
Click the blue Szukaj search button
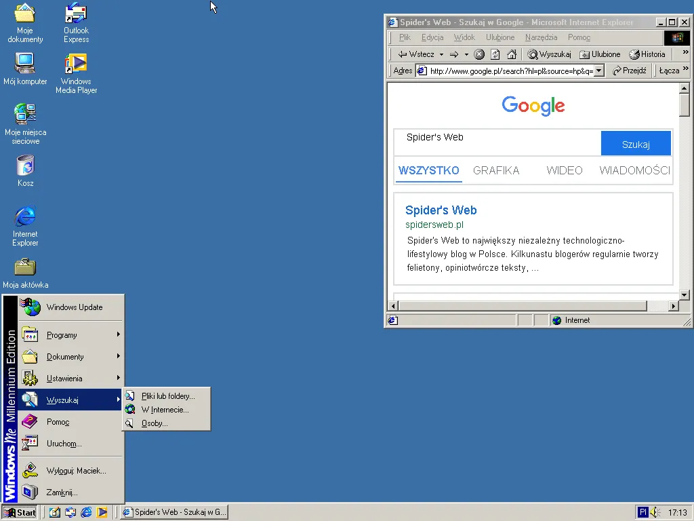[636, 143]
